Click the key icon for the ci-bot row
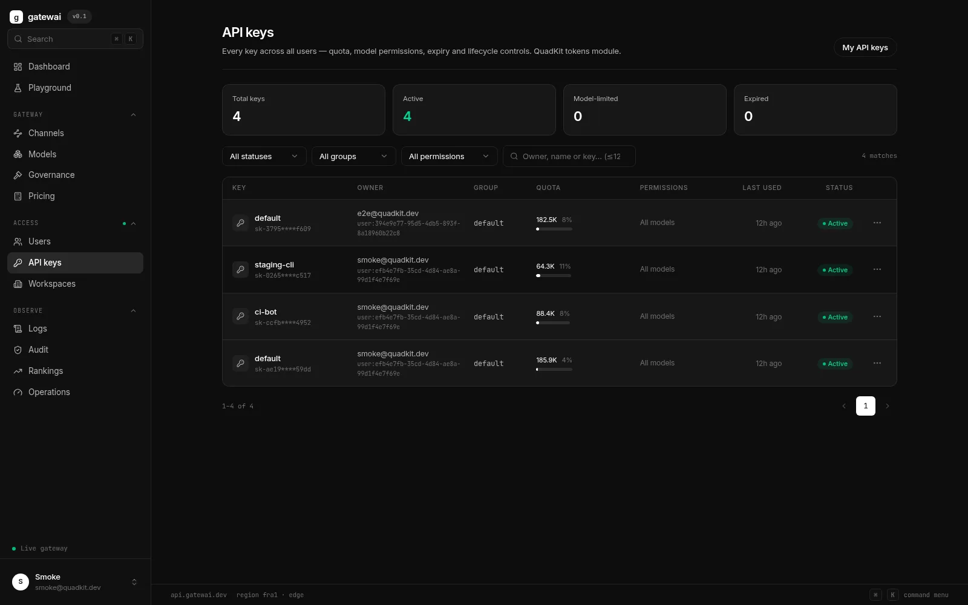The width and height of the screenshot is (968, 605). pyautogui.click(x=240, y=316)
